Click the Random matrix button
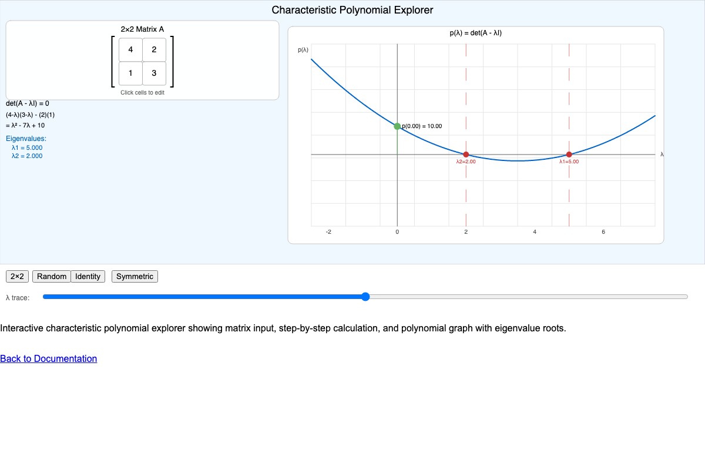This screenshot has width=705, height=470. coord(51,276)
